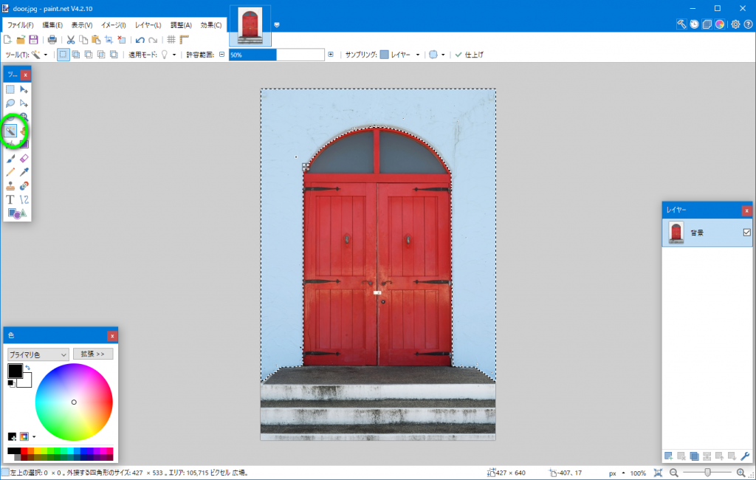Image resolution: width=756 pixels, height=480 pixels.
Task: Open the プライマリ色 dropdown
Action: tap(38, 354)
